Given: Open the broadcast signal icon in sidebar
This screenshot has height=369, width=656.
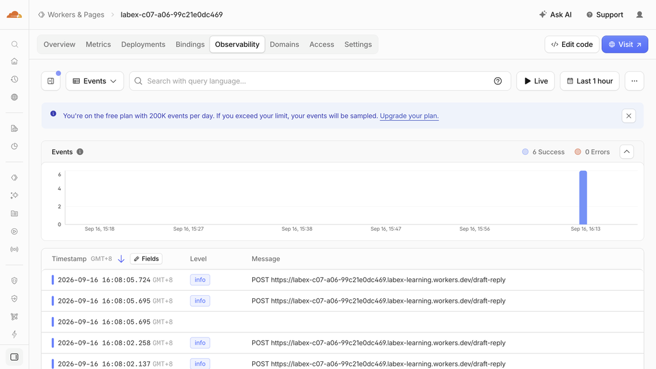Looking at the screenshot, I should click(x=14, y=249).
